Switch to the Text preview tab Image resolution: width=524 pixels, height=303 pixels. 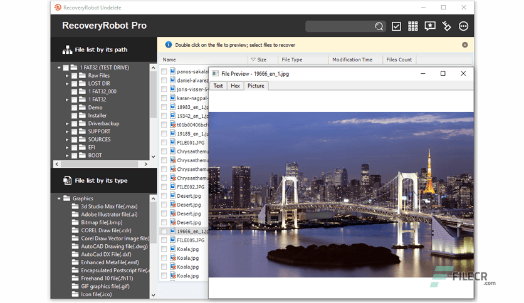coord(218,86)
